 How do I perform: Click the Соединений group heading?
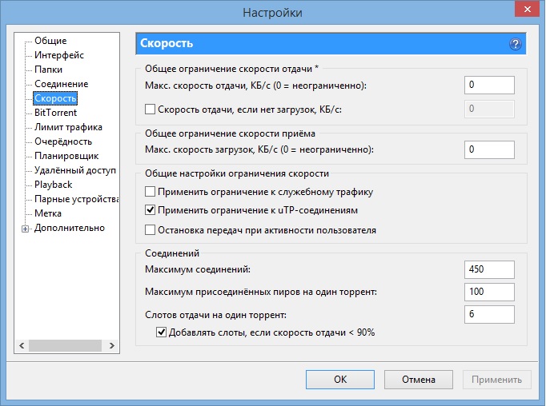click(x=172, y=253)
